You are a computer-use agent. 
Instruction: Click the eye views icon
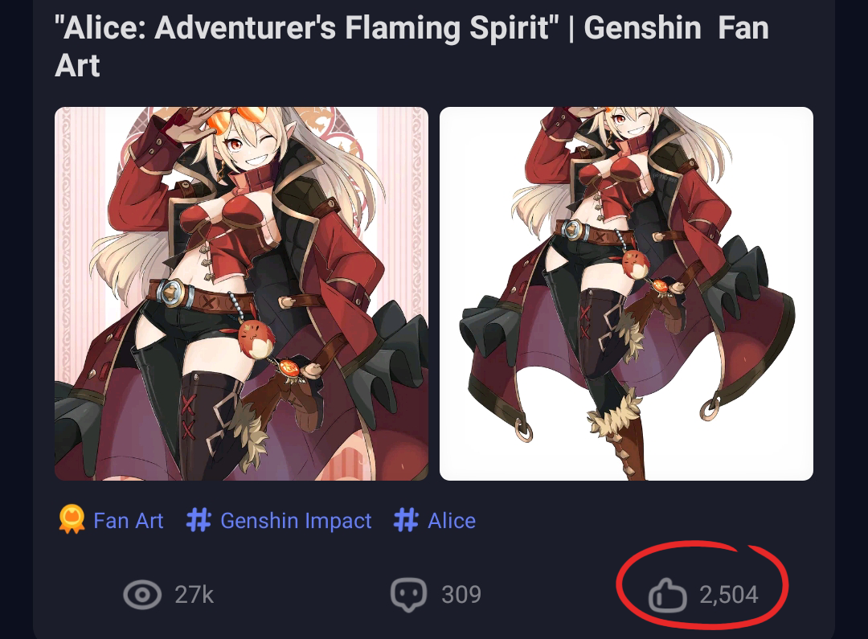[x=142, y=595]
